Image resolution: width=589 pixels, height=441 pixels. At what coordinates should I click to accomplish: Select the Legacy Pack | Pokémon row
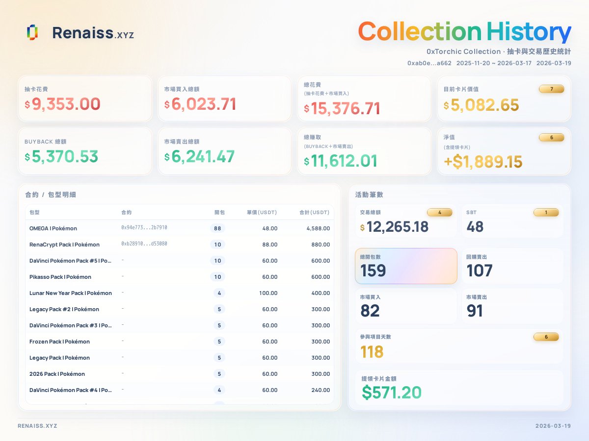(180, 358)
